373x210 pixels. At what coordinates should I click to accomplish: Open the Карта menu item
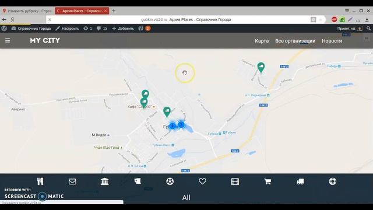click(262, 41)
